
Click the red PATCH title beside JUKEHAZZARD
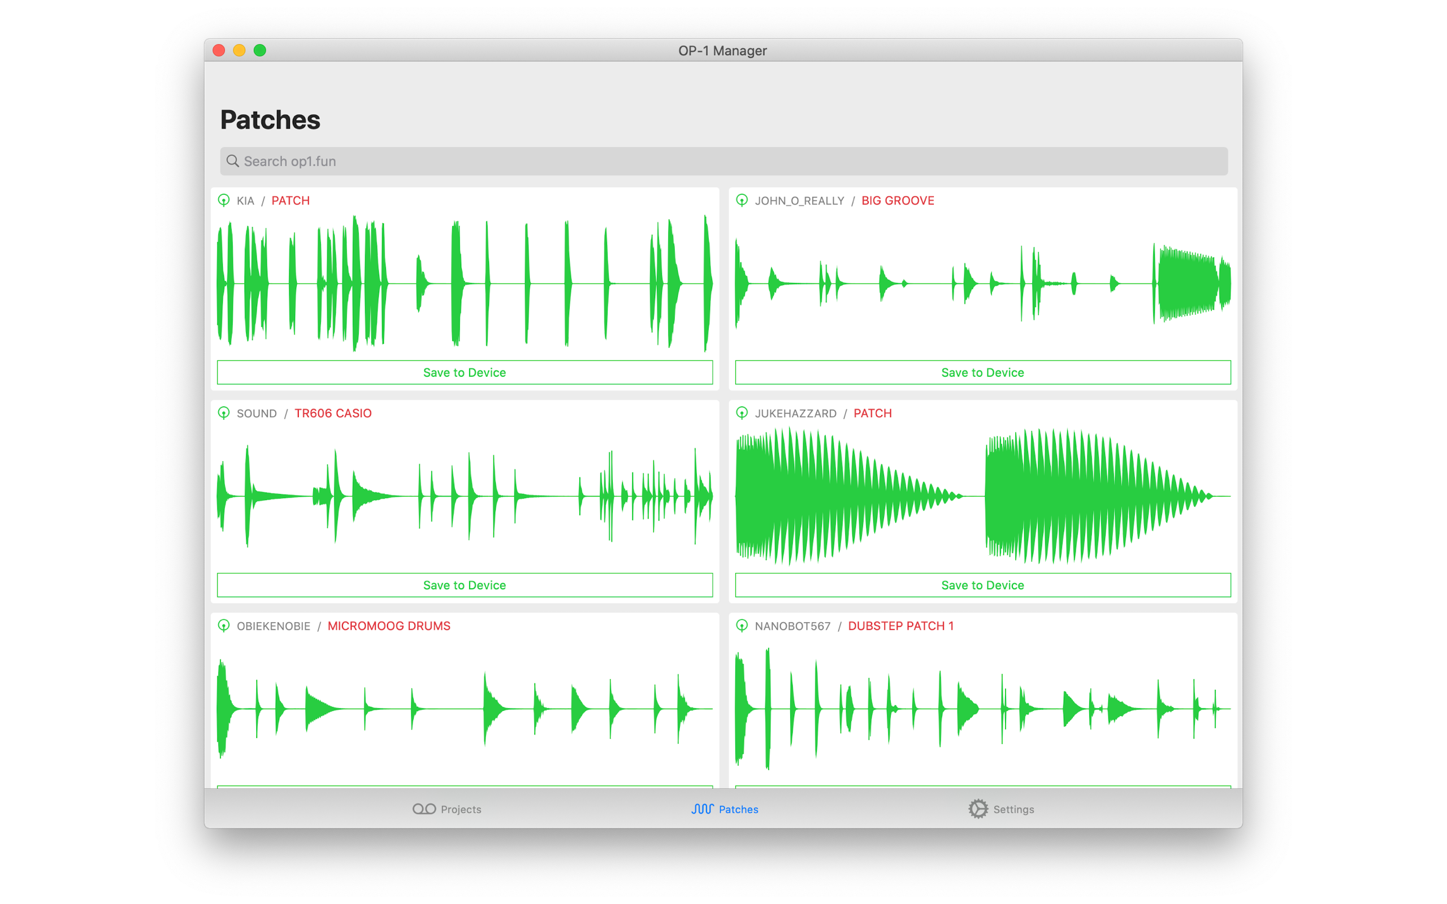click(x=872, y=414)
